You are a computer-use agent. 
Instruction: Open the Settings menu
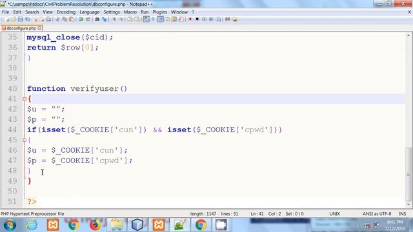point(112,12)
